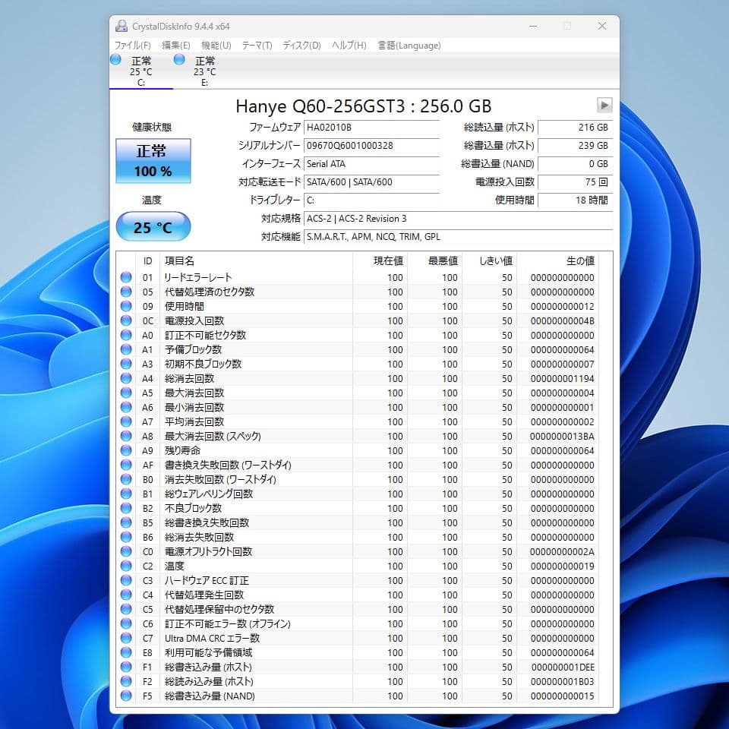The image size is (729, 729).
Task: Click the next-drive arrow button beside the model name
Action: [x=604, y=106]
